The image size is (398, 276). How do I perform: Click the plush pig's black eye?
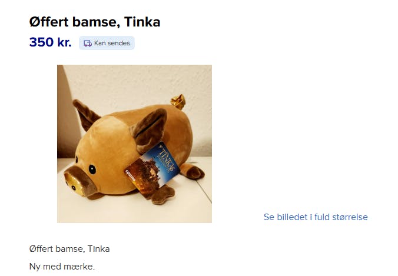(x=92, y=169)
